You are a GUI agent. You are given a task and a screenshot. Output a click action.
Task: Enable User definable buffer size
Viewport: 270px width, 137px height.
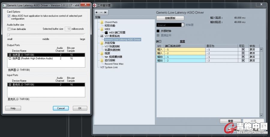(x=9, y=29)
